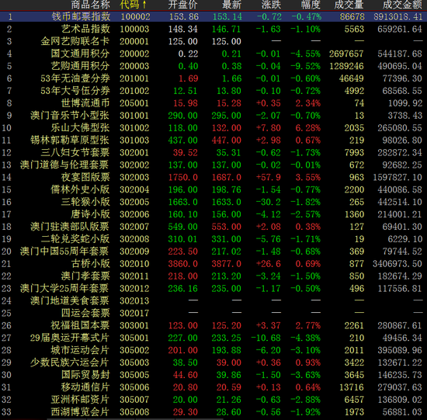Select the 古桥小版 row
This screenshot has height=420, width=427.
point(213,264)
